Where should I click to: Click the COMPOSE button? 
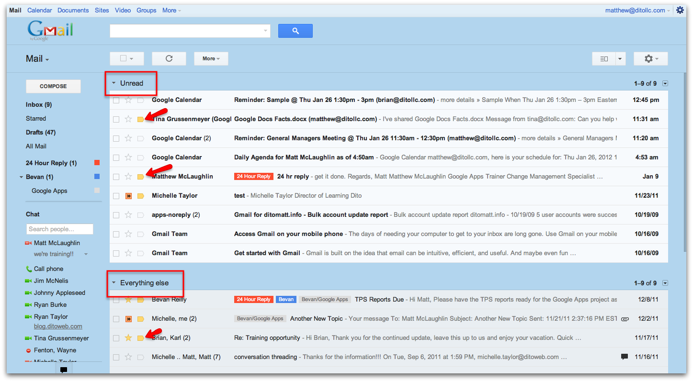point(53,86)
